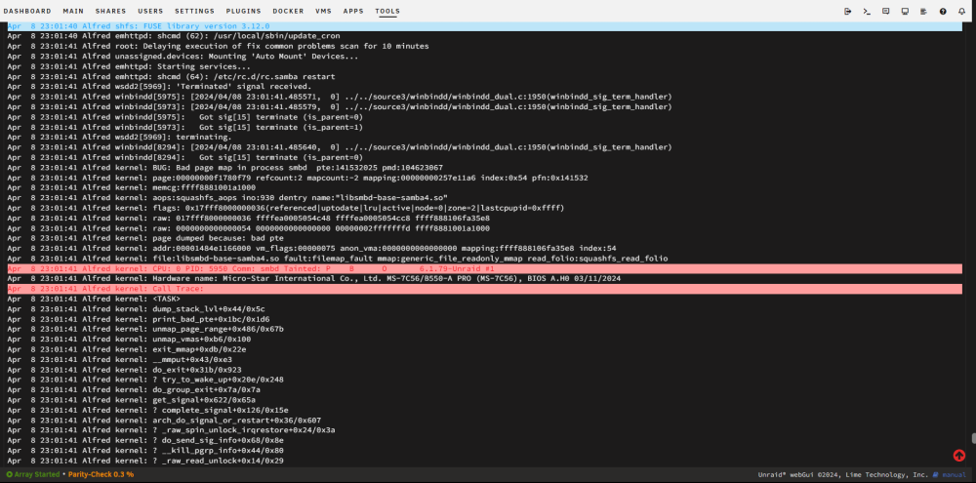Open the notifications bell icon
Viewport: 976px width, 483px height.
pos(961,11)
